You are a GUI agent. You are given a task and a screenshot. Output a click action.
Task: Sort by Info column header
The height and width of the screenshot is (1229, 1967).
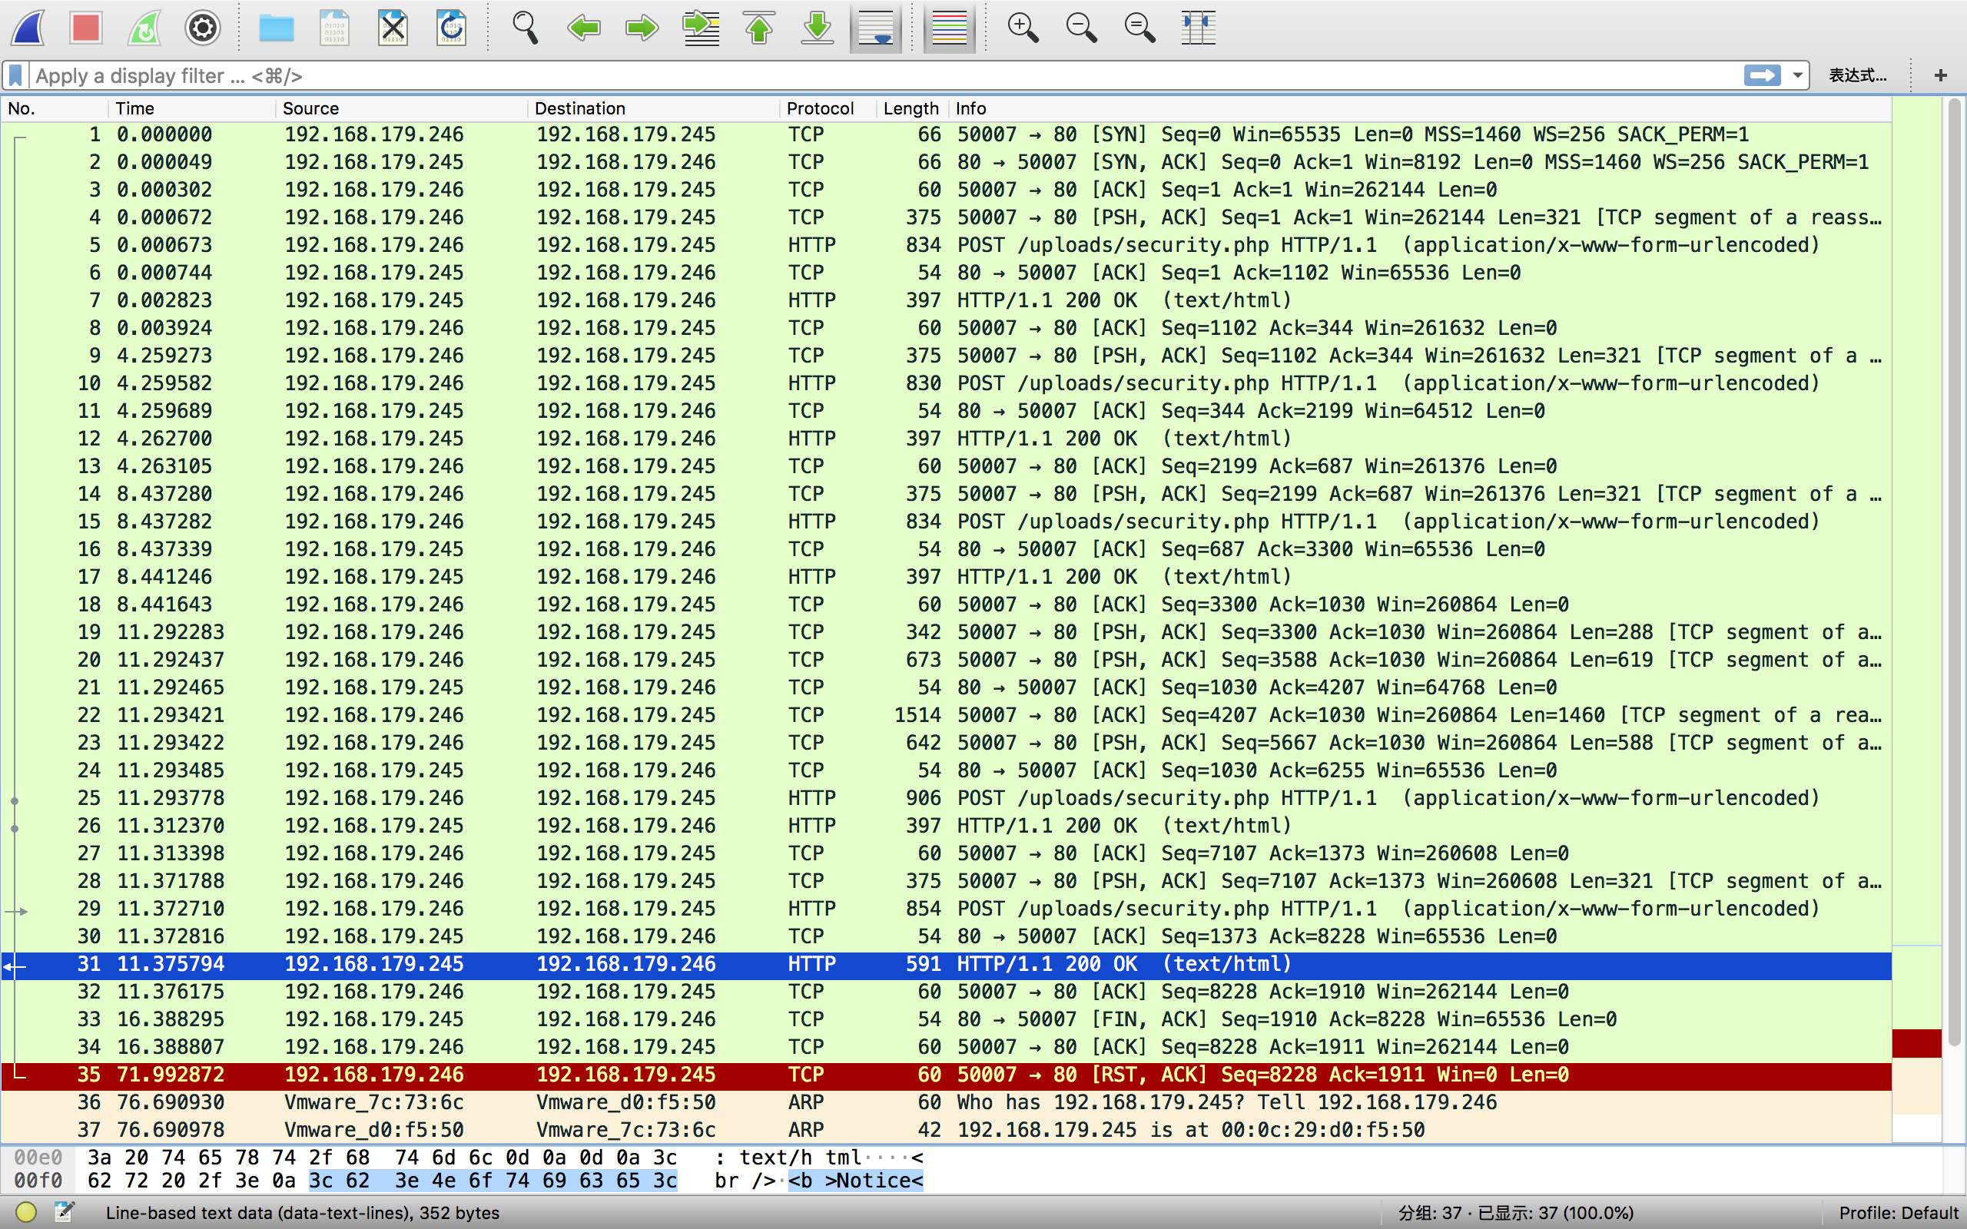coord(1419,108)
